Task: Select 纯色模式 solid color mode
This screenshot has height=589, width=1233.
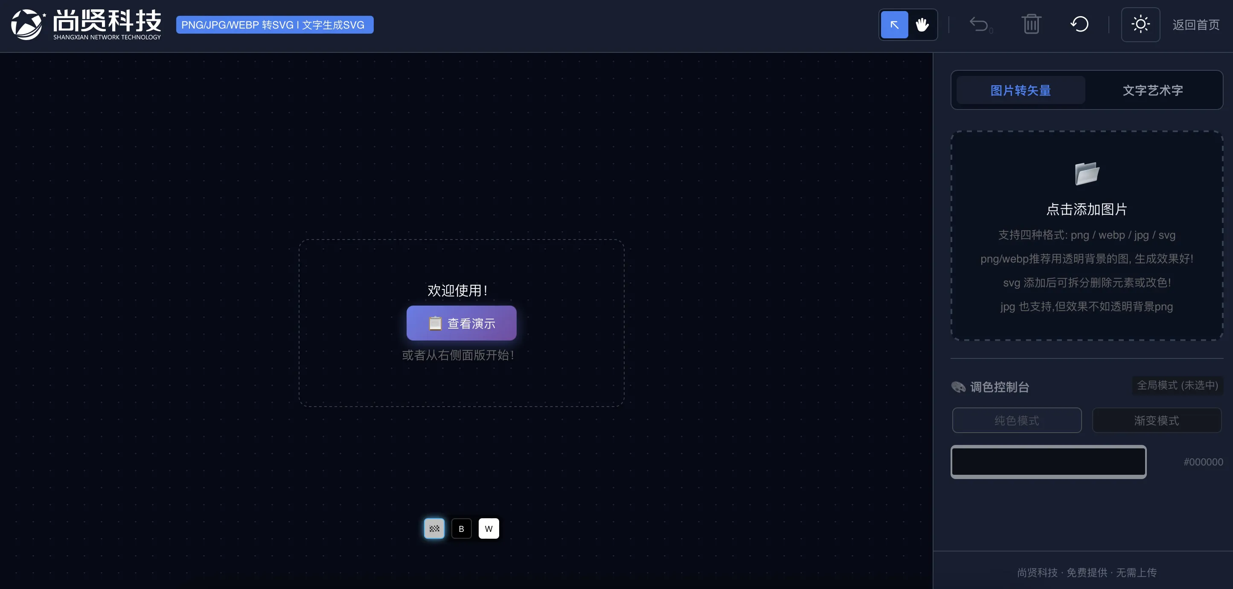Action: pos(1017,420)
